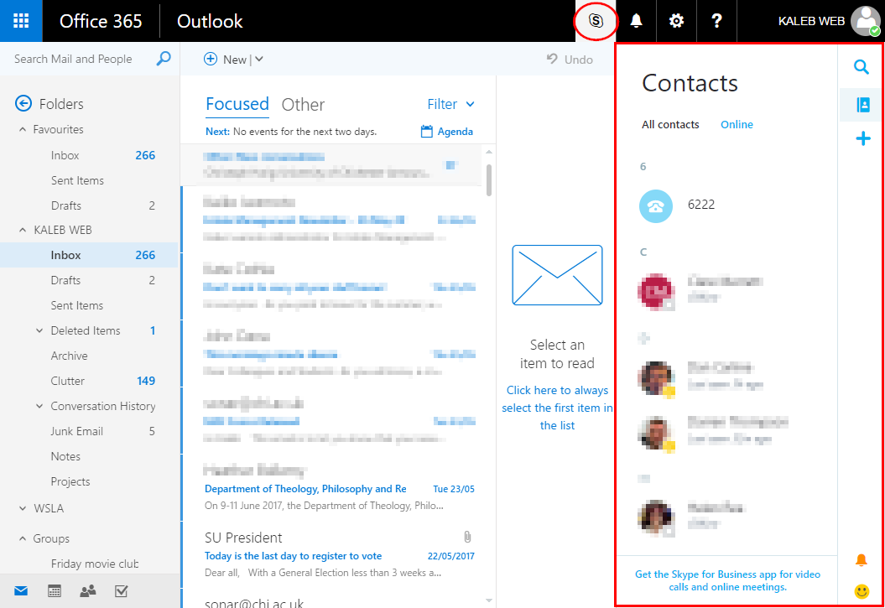Click the Skype contacts search icon
This screenshot has height=608, width=885.
(862, 66)
